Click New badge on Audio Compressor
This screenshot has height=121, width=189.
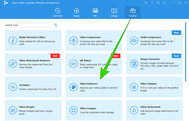(176, 33)
